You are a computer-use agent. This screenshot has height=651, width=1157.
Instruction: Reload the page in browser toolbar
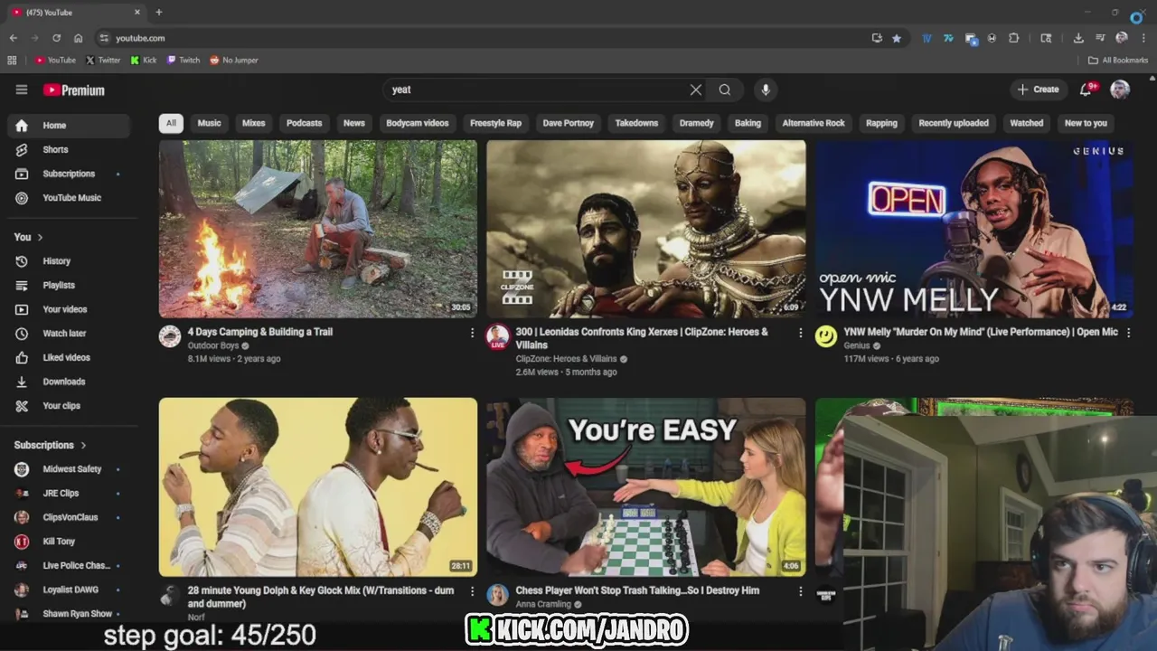[x=56, y=38]
